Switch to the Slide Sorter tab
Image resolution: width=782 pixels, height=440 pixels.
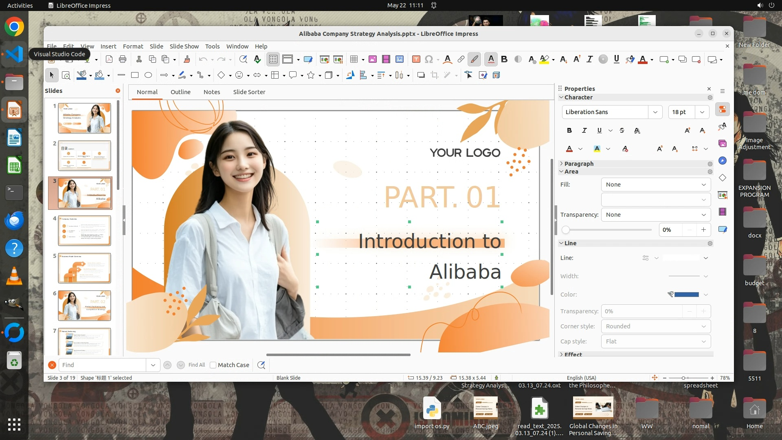point(249,92)
